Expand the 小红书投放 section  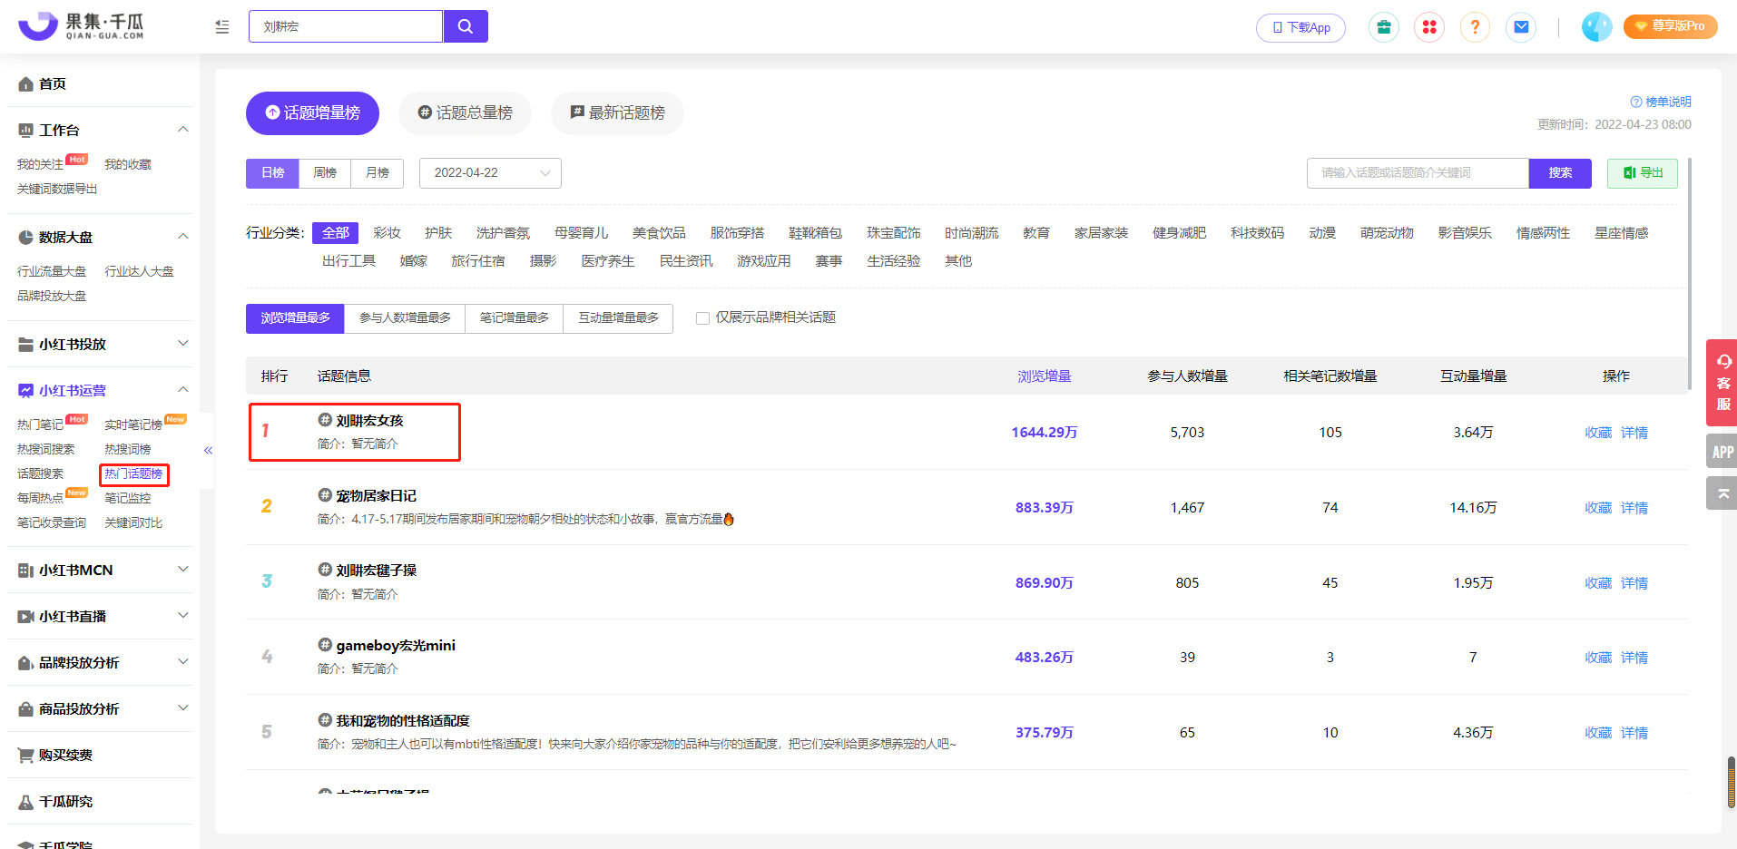182,344
